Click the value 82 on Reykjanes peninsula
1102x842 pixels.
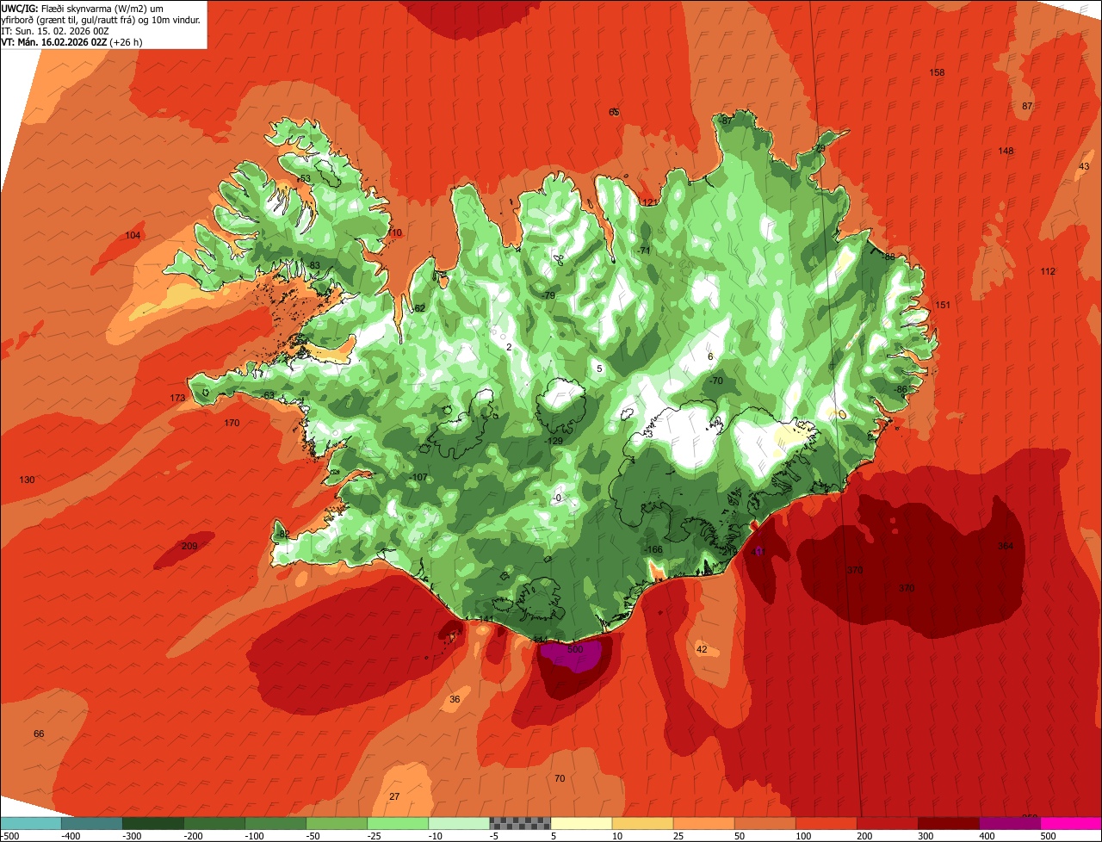coord(284,534)
